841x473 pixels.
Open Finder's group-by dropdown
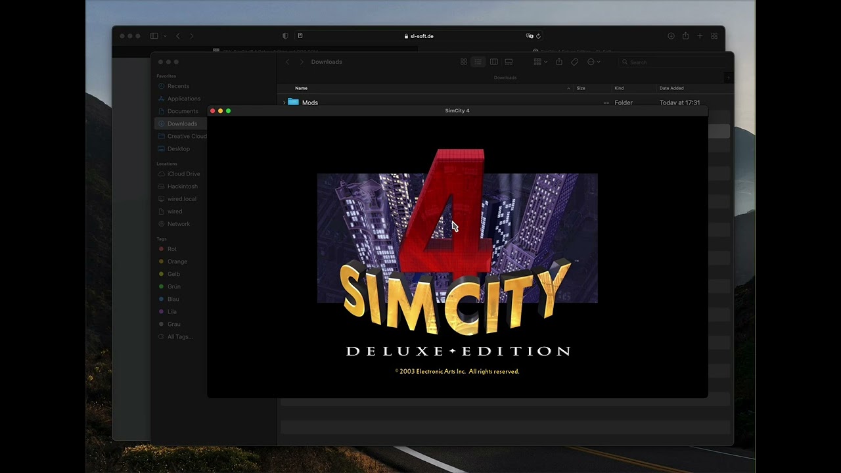click(540, 62)
